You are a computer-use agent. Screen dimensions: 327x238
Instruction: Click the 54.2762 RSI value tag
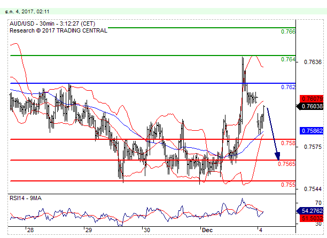point(310,211)
